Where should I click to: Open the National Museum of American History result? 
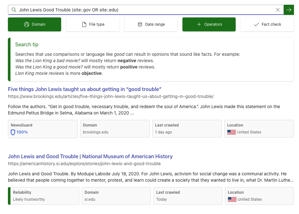tap(91, 156)
